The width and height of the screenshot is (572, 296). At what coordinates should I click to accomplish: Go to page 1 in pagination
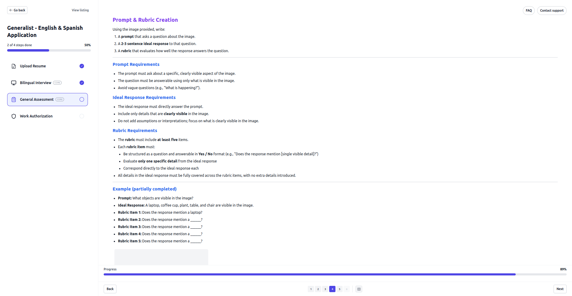pyautogui.click(x=311, y=289)
